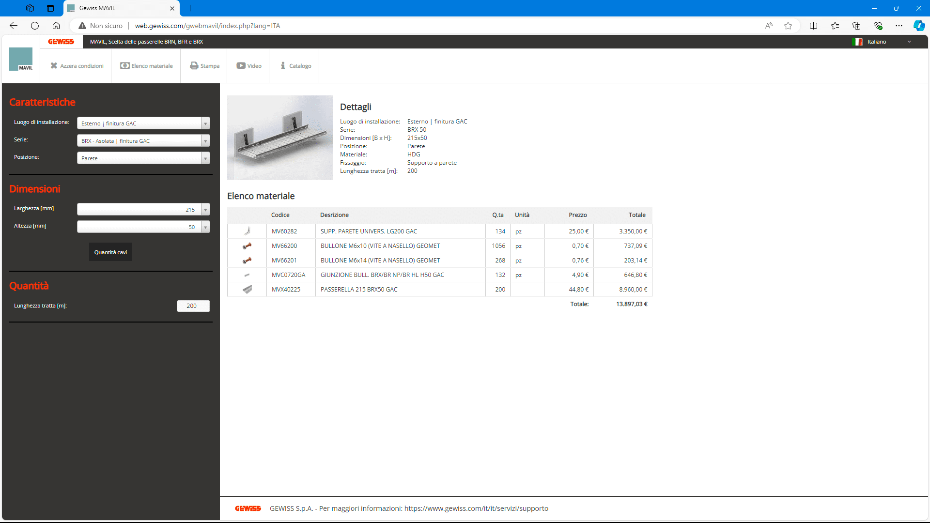Reload the page with refresh icon

pos(35,26)
